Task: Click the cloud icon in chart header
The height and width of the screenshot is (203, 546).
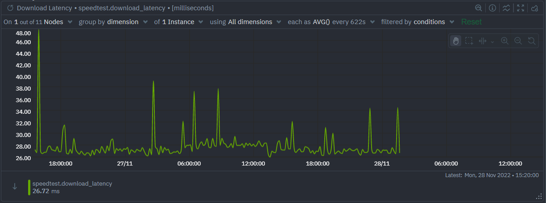Action: coord(534,8)
